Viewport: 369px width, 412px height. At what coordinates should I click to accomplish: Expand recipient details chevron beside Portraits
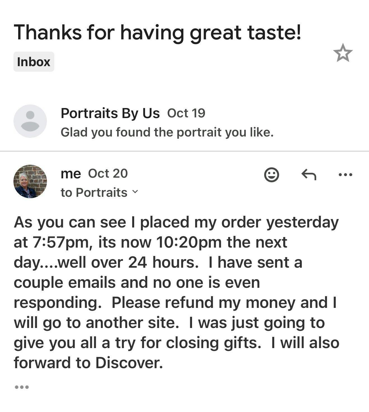(135, 192)
